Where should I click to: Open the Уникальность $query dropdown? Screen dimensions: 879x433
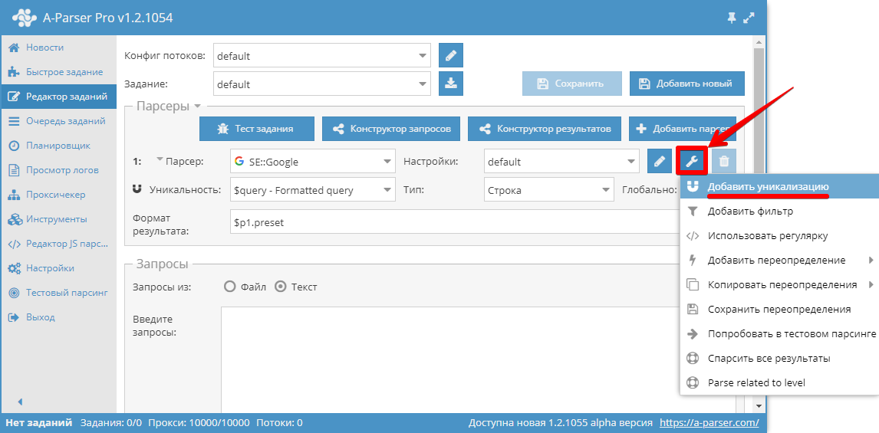313,190
